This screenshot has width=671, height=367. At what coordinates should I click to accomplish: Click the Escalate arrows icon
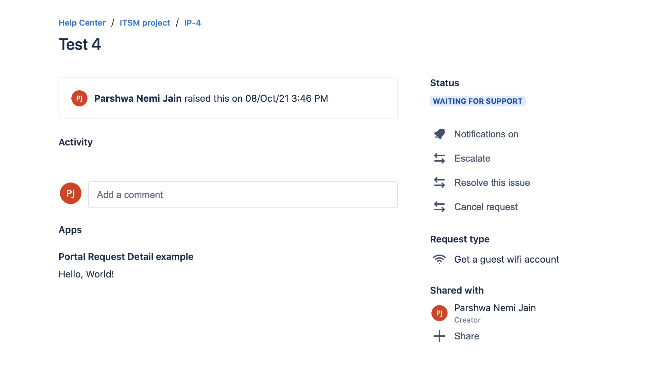point(439,158)
